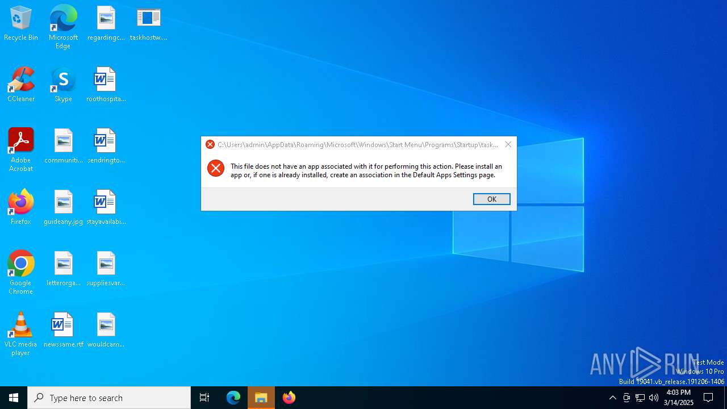727x409 pixels.
Task: Open Microsoft Edge from the taskbar
Action: click(233, 398)
